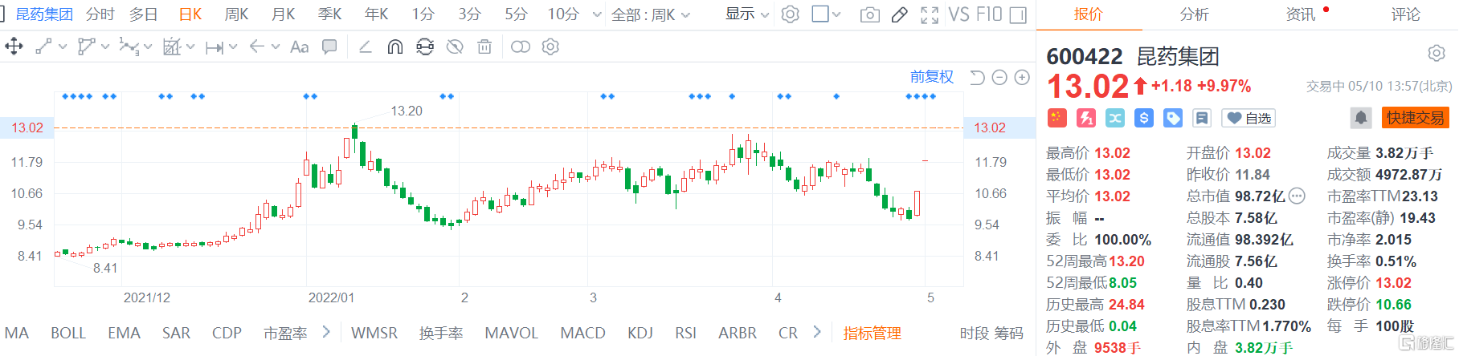Expand Fibonacci grid tool dropdown arrow
Viewport: 1459px width, 356px height.
point(190,47)
